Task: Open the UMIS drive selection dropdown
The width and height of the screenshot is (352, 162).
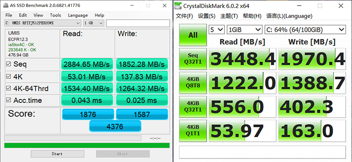Action: 43,23
